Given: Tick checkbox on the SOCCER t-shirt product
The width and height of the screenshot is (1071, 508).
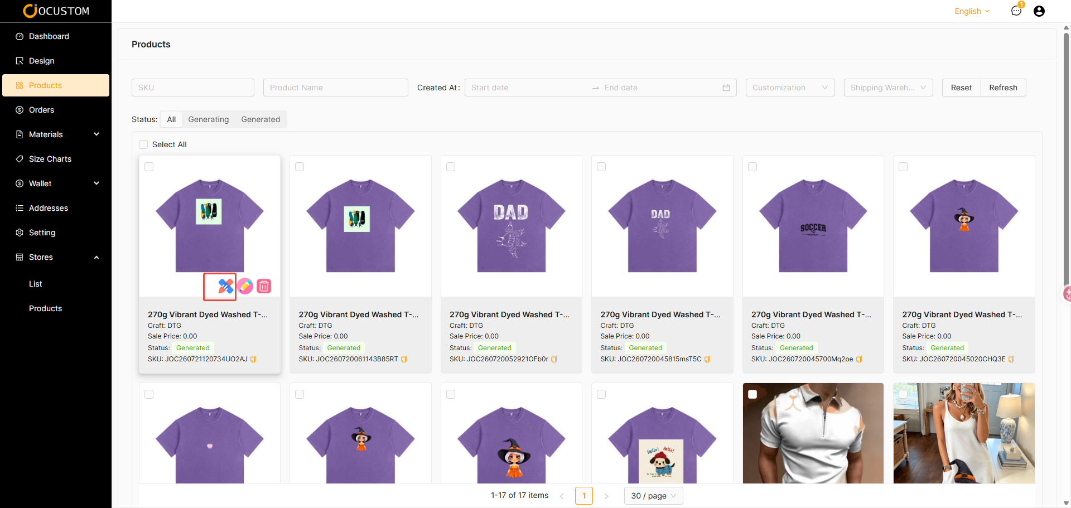Looking at the screenshot, I should click(x=752, y=167).
